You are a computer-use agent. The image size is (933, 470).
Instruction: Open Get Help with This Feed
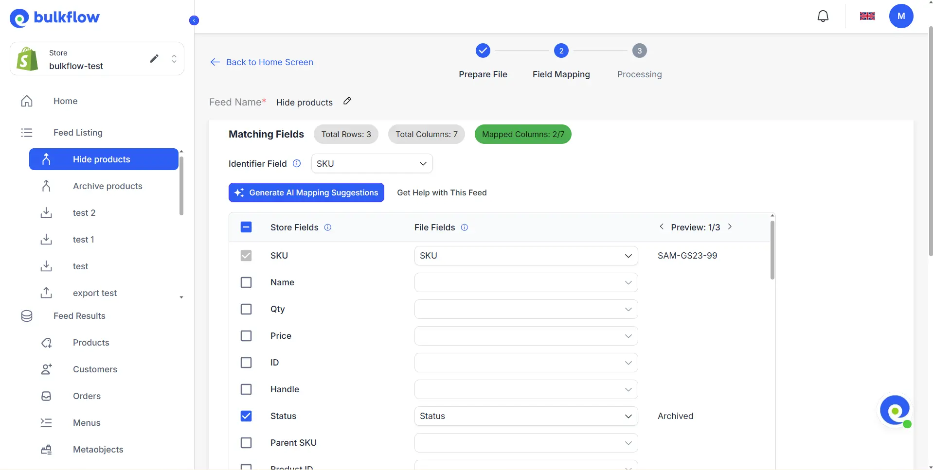pos(442,192)
